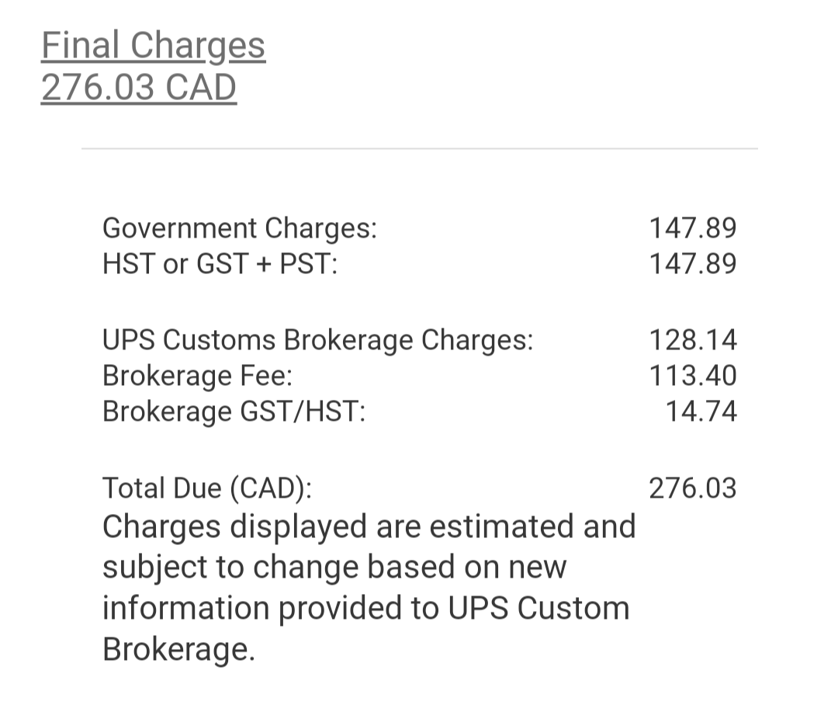Screen dimensions: 838x712
Task: Open the Final Charges link
Action: point(154,46)
